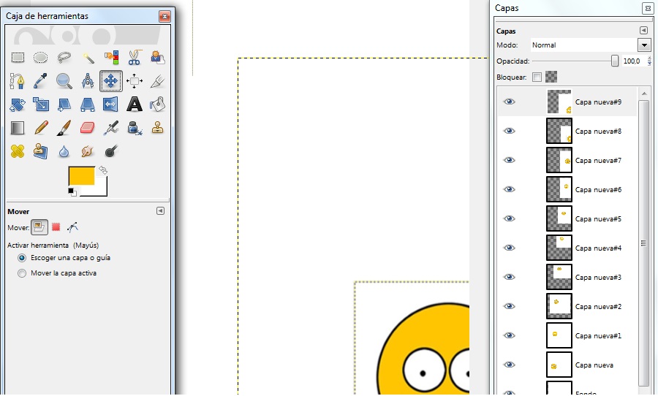Select layer Capa nueva#7 thumbnail
658x396 pixels.
pyautogui.click(x=559, y=160)
